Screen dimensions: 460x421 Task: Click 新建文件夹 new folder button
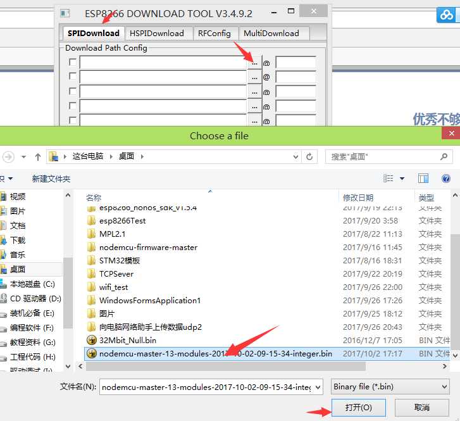point(51,179)
